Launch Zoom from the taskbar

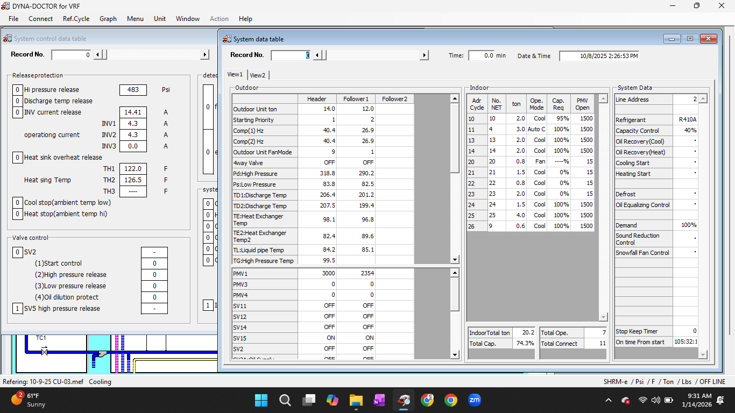[x=475, y=400]
